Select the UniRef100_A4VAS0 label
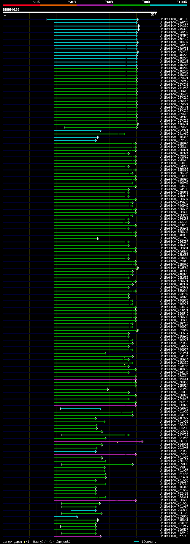190x544 pixels. (174, 203)
